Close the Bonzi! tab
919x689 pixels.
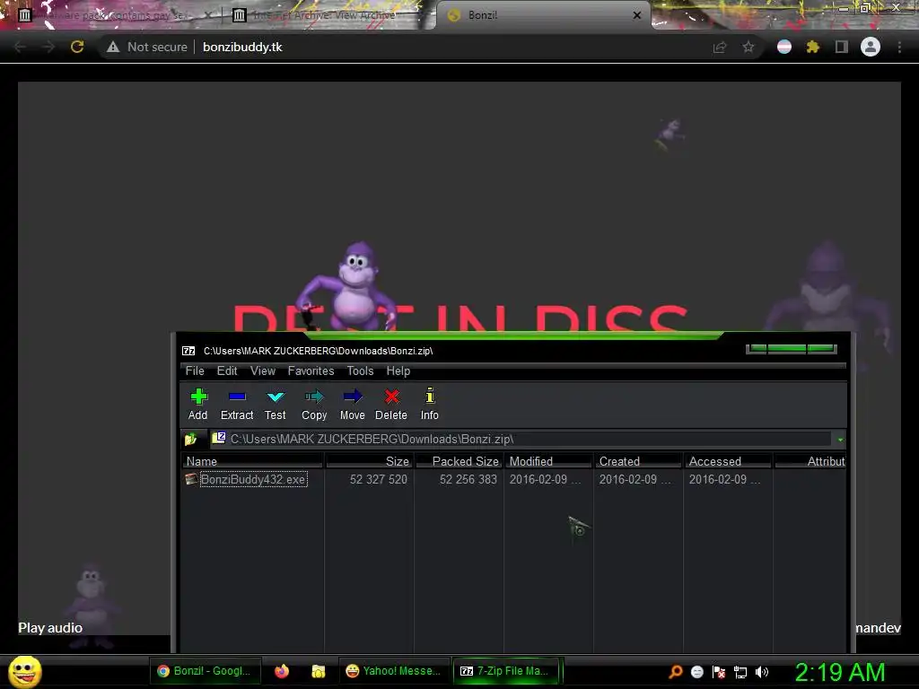(637, 15)
